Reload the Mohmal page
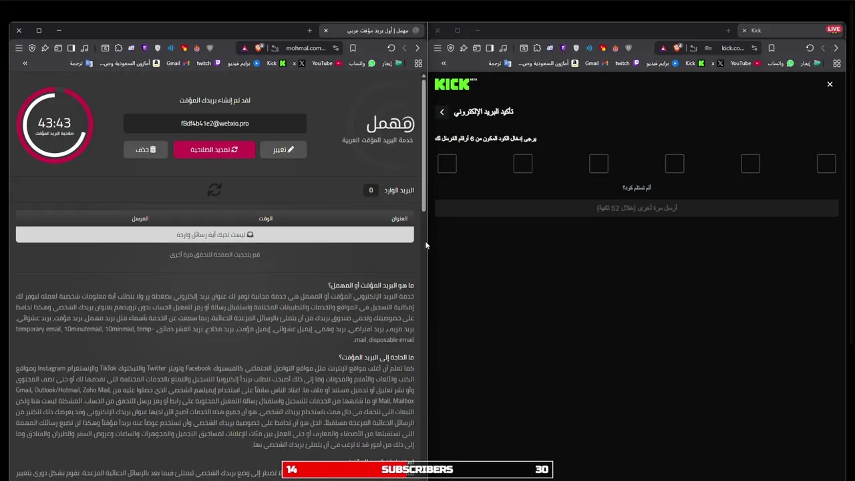 (391, 48)
